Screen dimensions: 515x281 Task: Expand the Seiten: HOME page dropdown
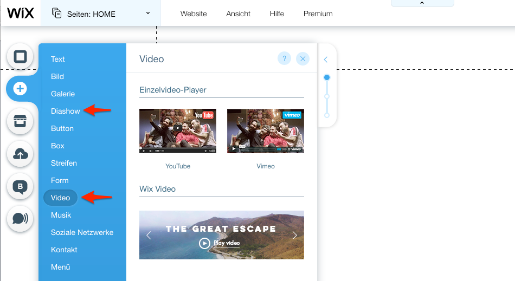[x=147, y=14]
